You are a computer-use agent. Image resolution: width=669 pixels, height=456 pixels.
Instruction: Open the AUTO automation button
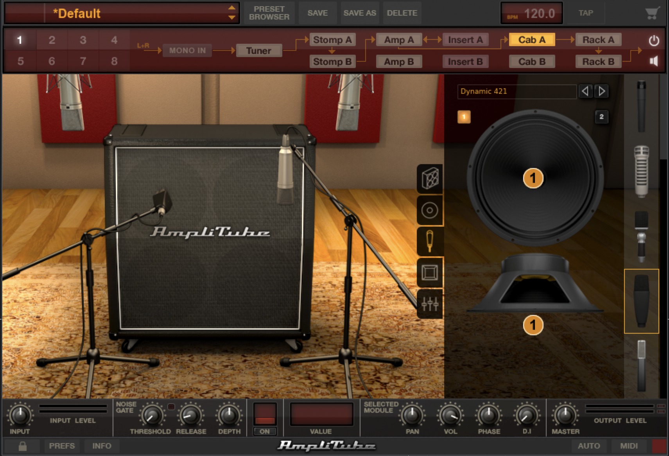point(589,446)
